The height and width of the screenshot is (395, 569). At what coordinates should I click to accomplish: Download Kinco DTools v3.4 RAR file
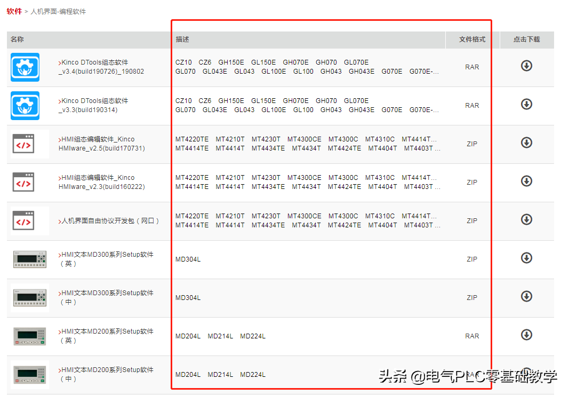coord(526,66)
